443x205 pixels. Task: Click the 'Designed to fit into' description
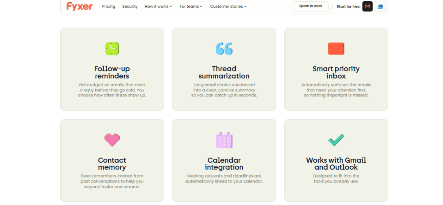pos(336,179)
